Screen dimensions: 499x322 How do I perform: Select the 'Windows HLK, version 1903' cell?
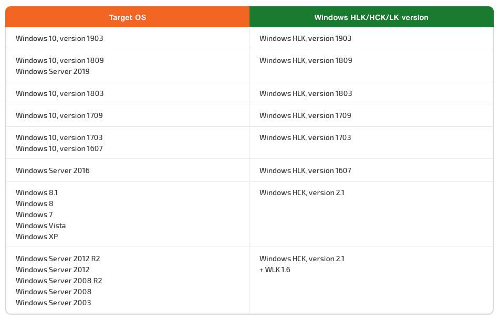click(x=371, y=38)
